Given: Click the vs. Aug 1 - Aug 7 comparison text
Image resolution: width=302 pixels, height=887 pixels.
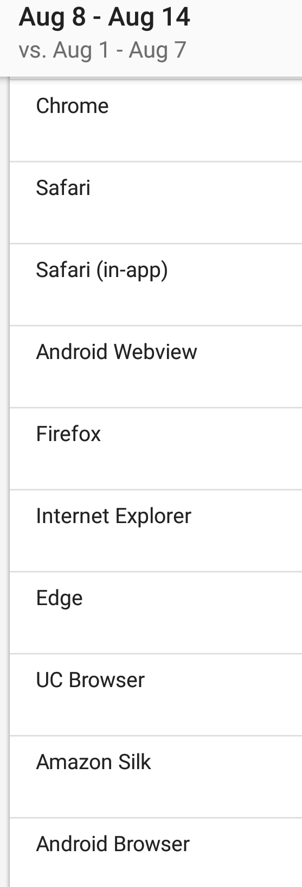Looking at the screenshot, I should point(102,50).
